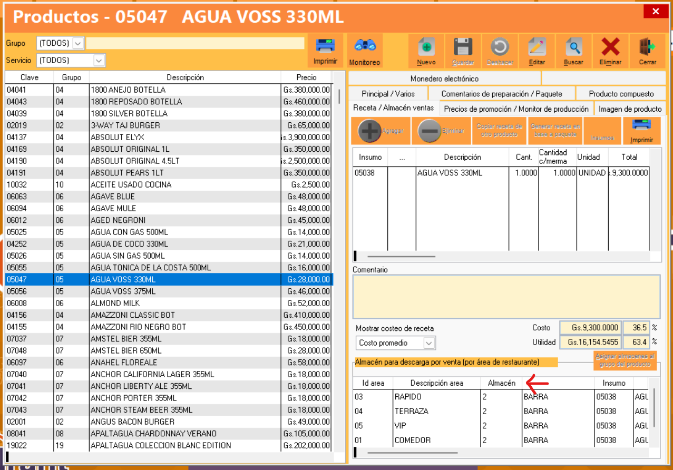Select product row AMSTEL BIER 650ML

click(169, 350)
